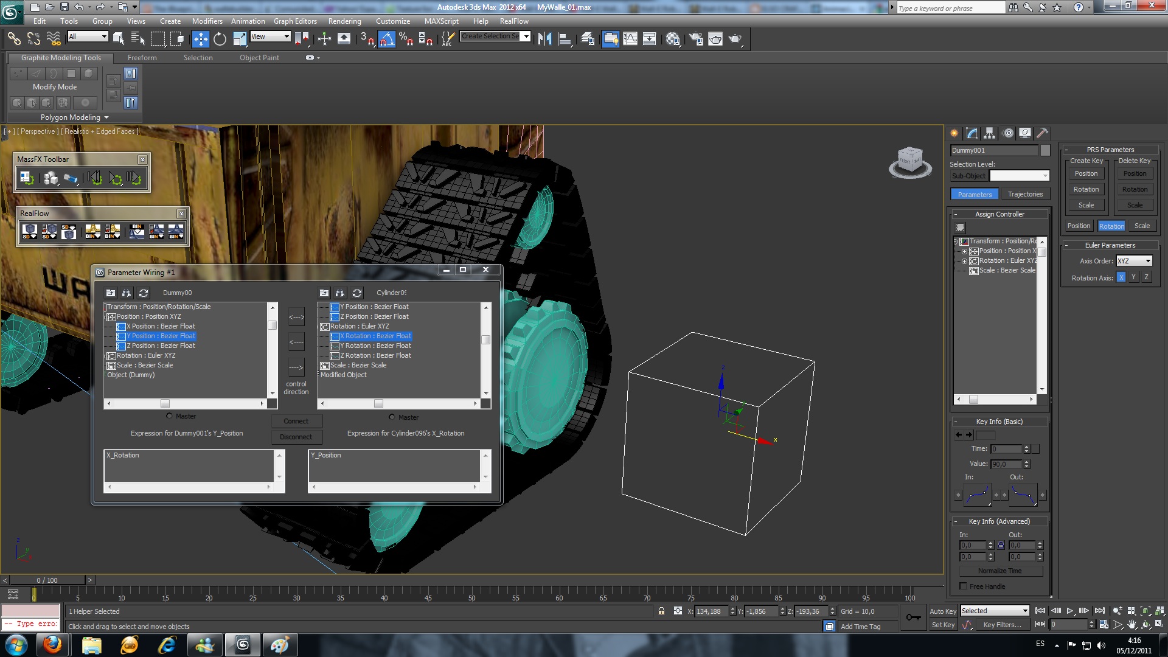Image resolution: width=1168 pixels, height=657 pixels.
Task: Click Create Key Rotation button
Action: tap(1086, 189)
